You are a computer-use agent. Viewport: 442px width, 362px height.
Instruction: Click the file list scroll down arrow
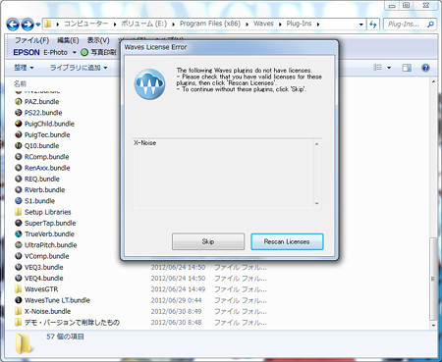433,326
